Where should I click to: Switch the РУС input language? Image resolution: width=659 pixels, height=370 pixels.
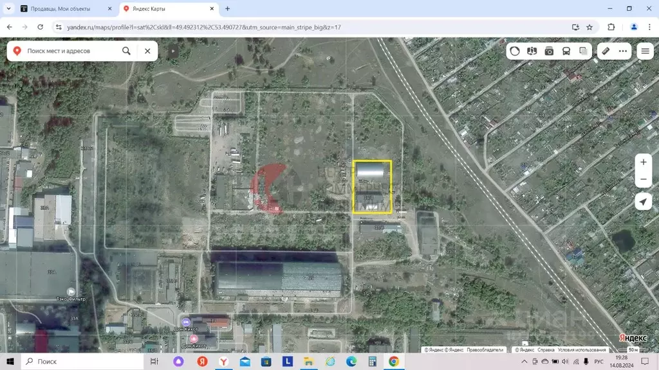coord(599,362)
